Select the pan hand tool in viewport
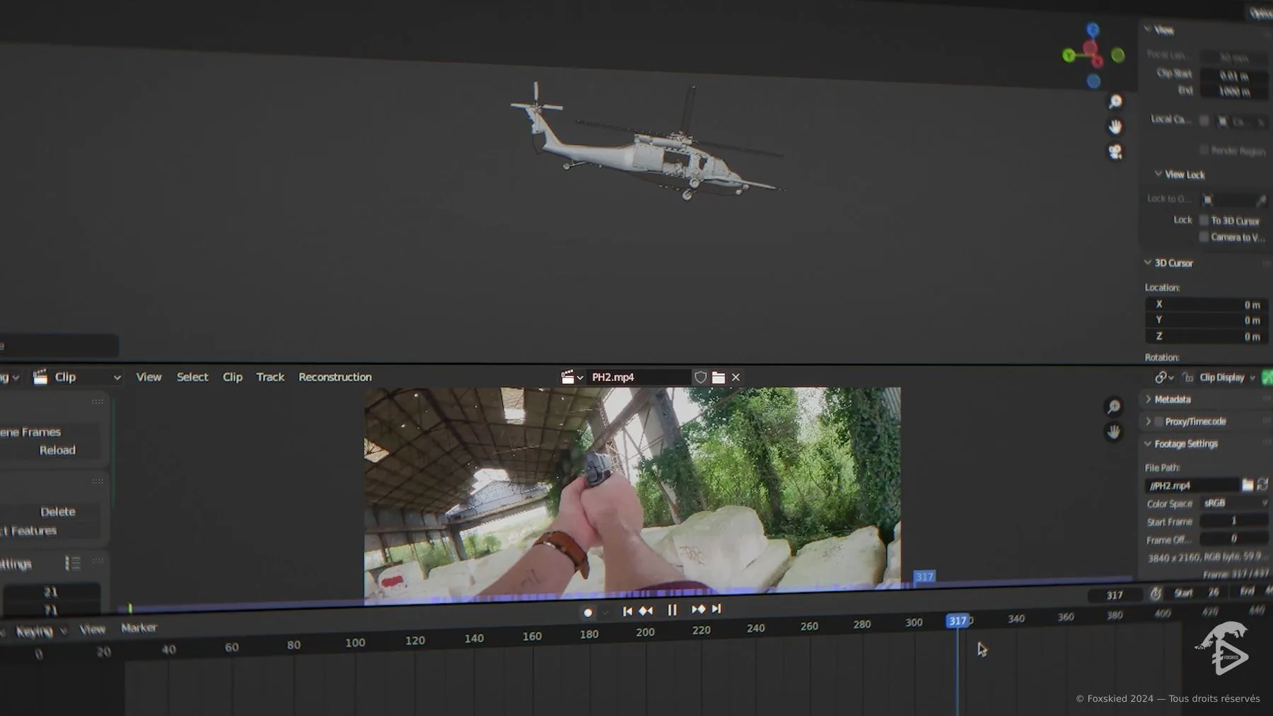 (1115, 127)
